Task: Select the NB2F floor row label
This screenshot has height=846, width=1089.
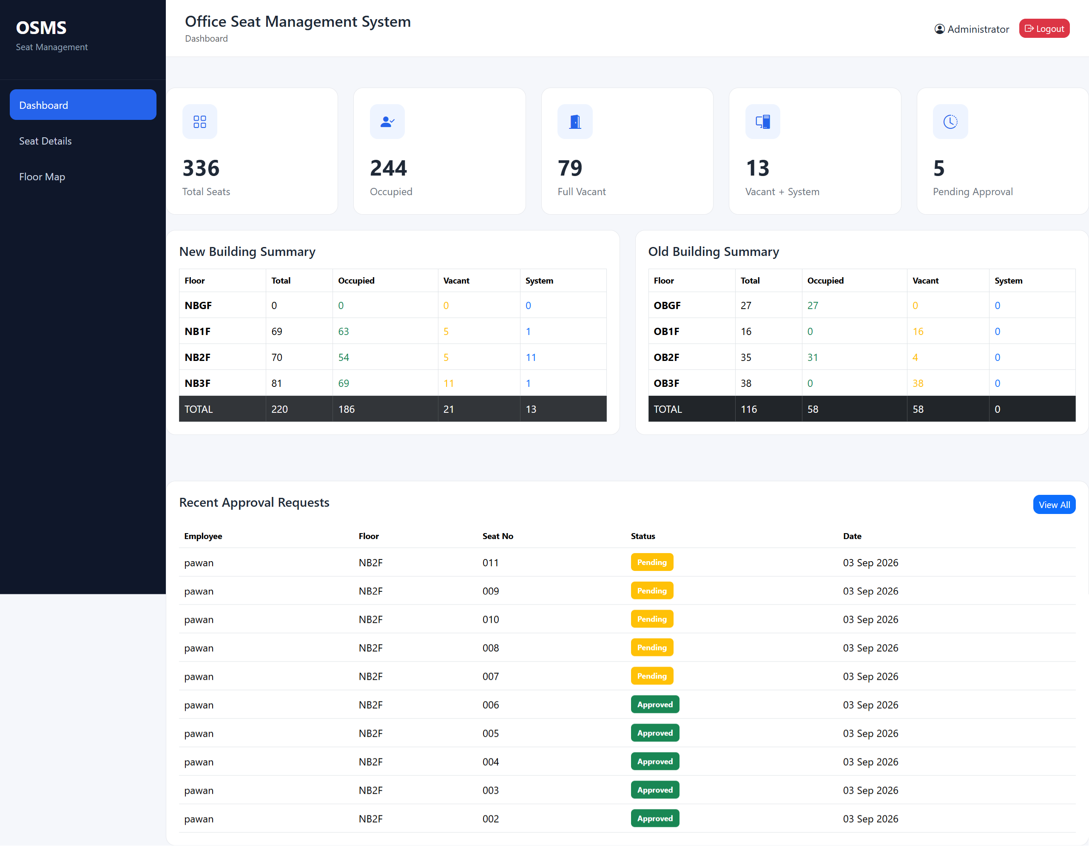Action: tap(197, 358)
